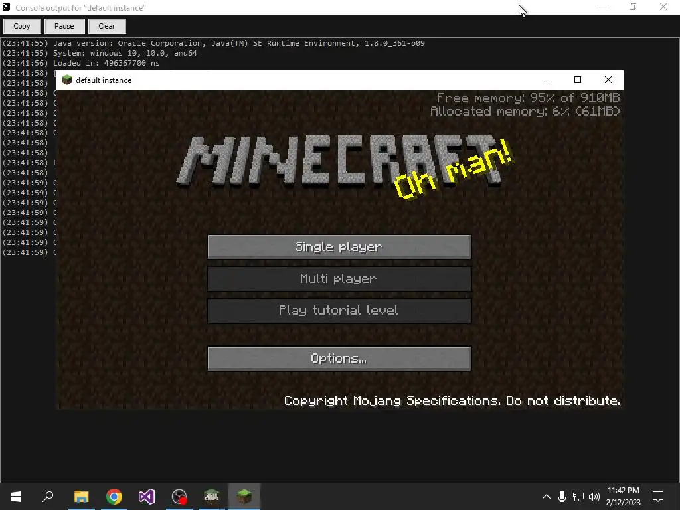Click the 'Oh man!' splash text
The width and height of the screenshot is (680, 510).
pos(454,170)
